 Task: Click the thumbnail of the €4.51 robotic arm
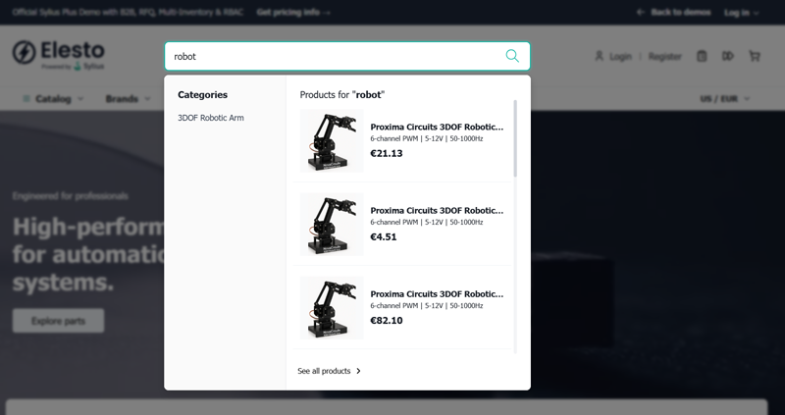coord(331,224)
